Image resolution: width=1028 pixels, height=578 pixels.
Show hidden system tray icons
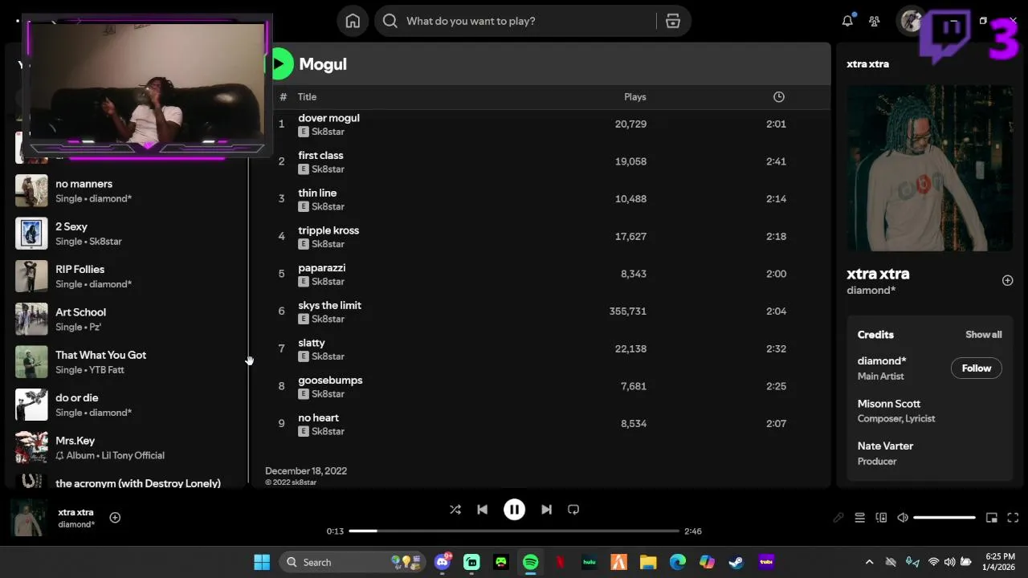869,562
